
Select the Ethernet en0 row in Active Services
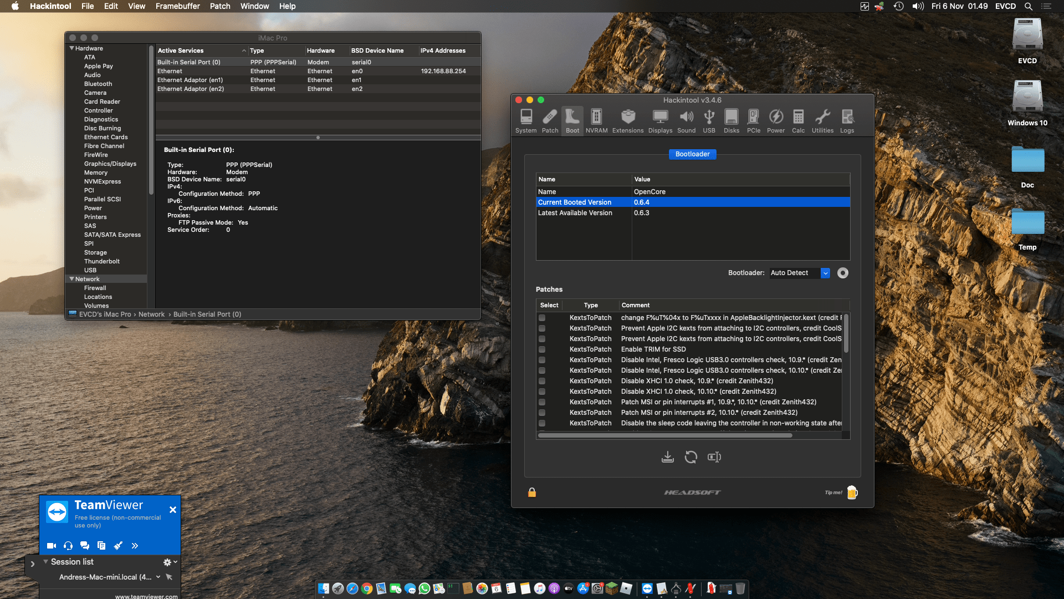[x=318, y=71]
